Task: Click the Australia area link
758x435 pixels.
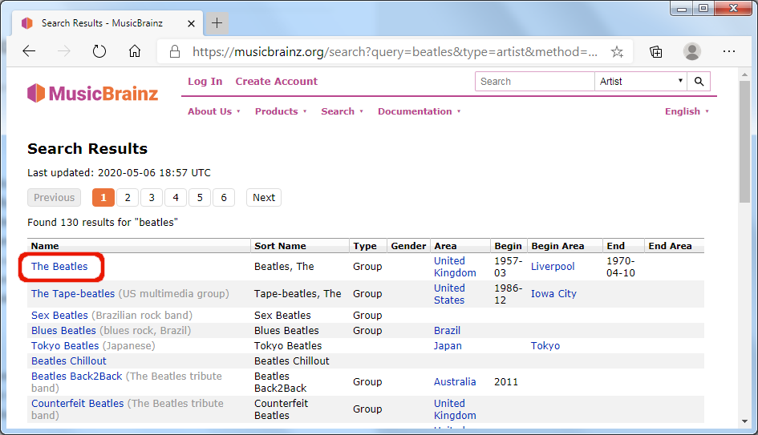Action: [x=455, y=382]
